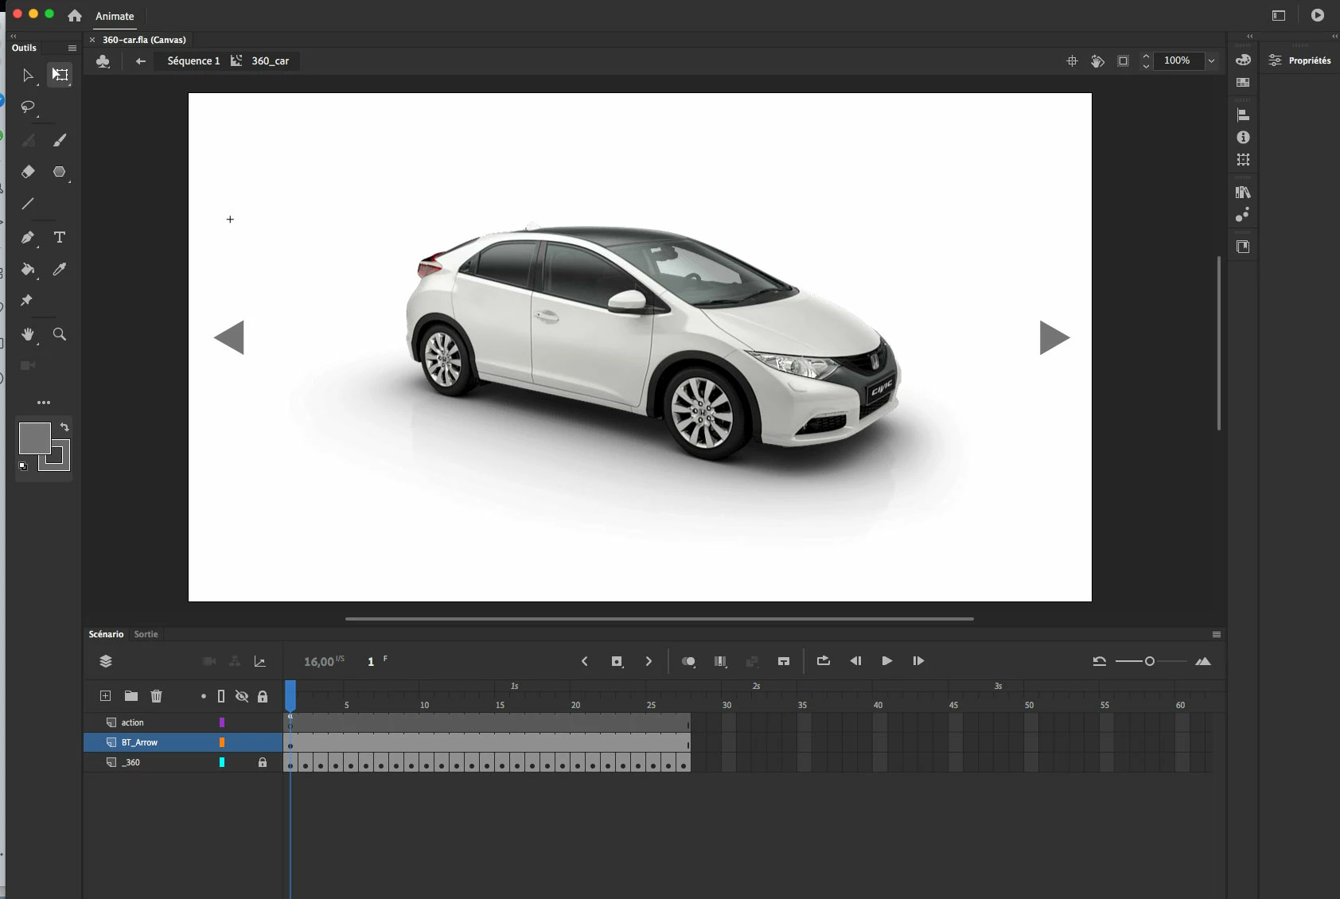Open the Color panel icon
1340x899 pixels.
[x=1243, y=60]
